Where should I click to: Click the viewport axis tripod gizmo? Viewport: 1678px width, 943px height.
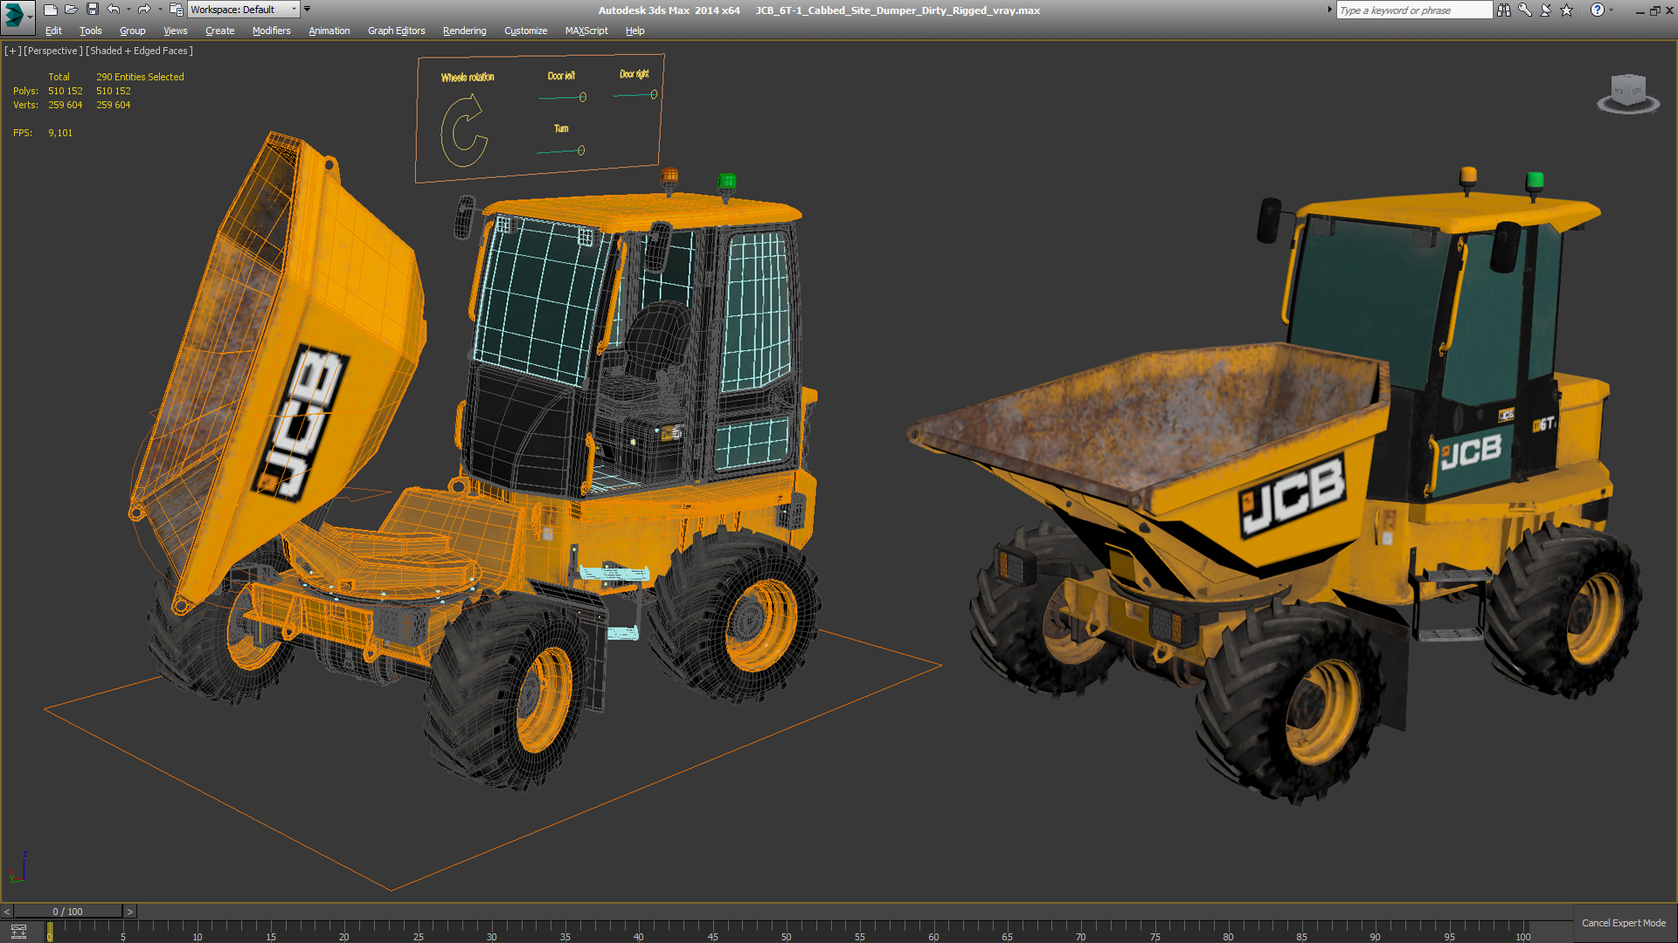click(x=17, y=868)
